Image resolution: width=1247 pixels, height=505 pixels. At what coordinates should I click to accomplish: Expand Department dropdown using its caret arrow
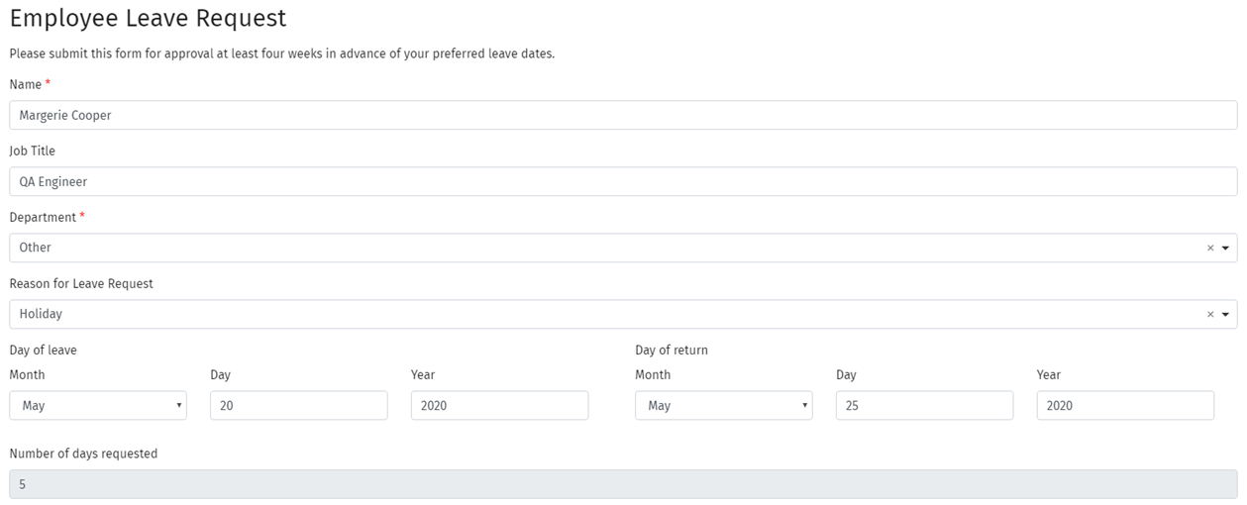1225,249
